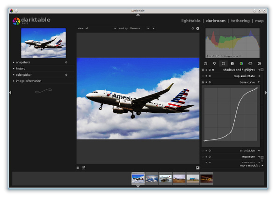Open global preferences gear icon
The image size is (276, 197).
coord(198,29)
